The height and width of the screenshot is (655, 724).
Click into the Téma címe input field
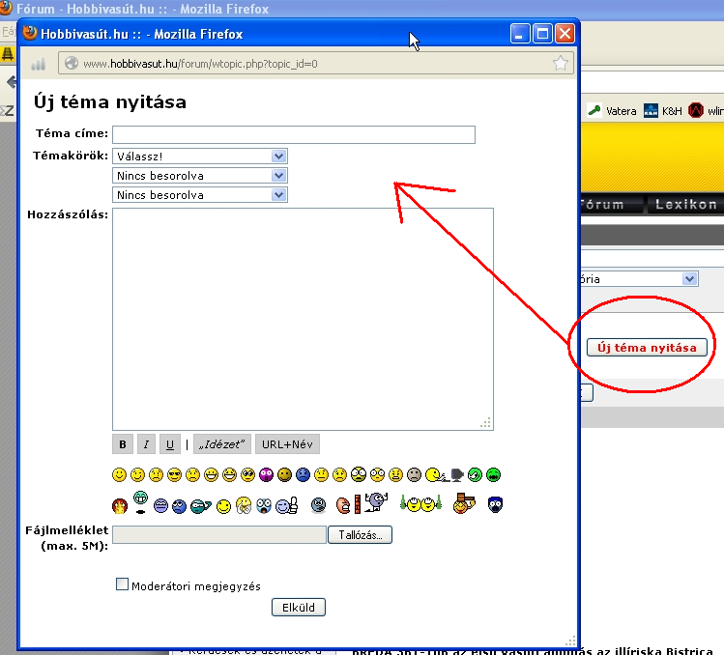[x=294, y=134]
